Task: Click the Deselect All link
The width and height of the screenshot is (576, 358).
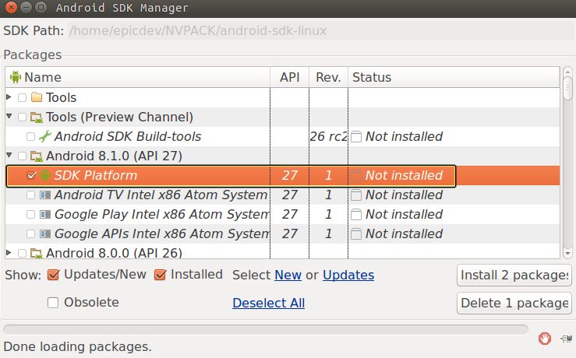Action: tap(269, 303)
